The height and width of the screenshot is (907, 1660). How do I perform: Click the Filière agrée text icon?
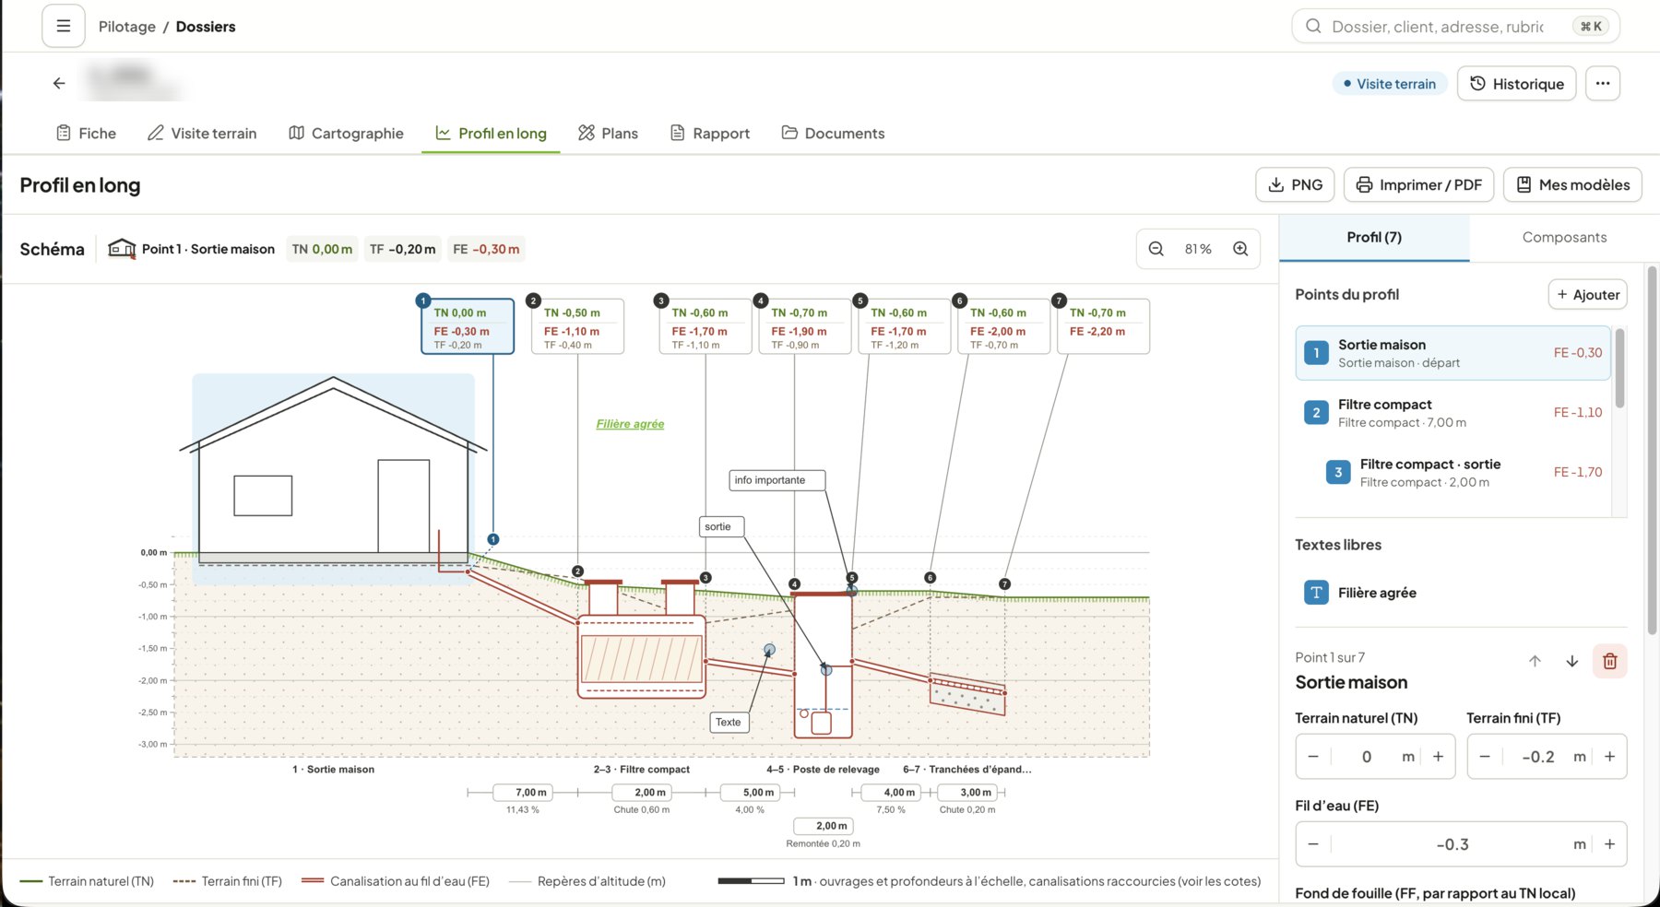click(x=1316, y=593)
